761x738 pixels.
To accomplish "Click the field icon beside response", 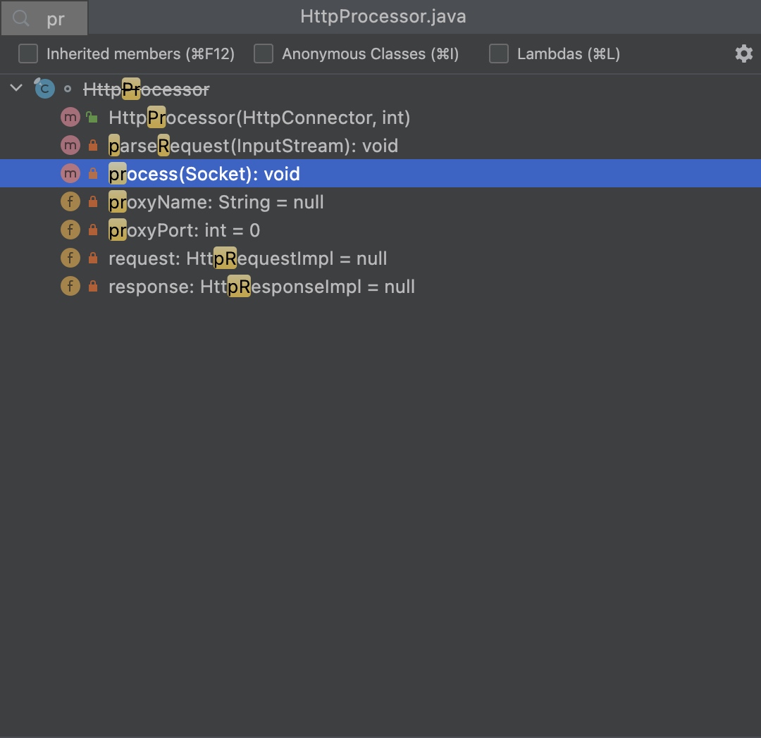I will point(70,287).
